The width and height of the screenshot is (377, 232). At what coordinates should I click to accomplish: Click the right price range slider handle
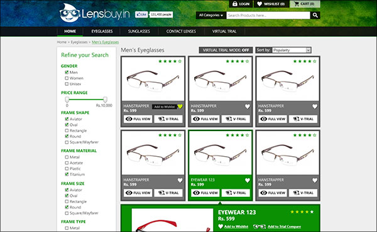point(105,99)
